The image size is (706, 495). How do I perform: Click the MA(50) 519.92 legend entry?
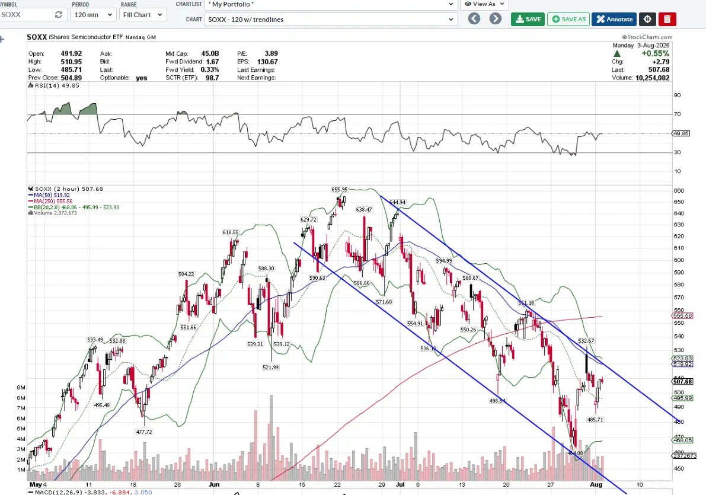point(49,195)
